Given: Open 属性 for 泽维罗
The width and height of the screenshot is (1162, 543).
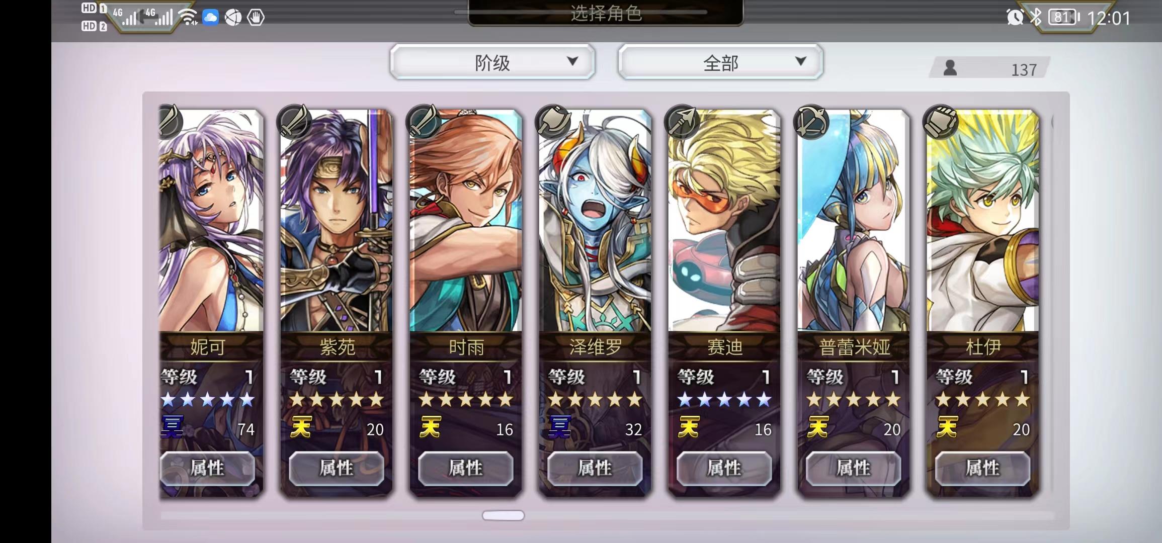Looking at the screenshot, I should pos(595,468).
